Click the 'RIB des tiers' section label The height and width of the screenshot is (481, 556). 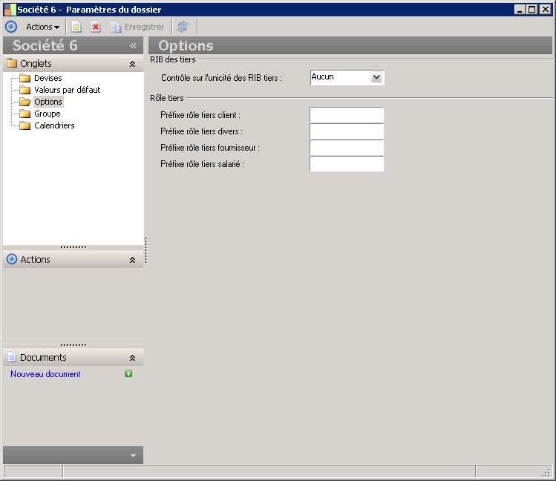[173, 59]
